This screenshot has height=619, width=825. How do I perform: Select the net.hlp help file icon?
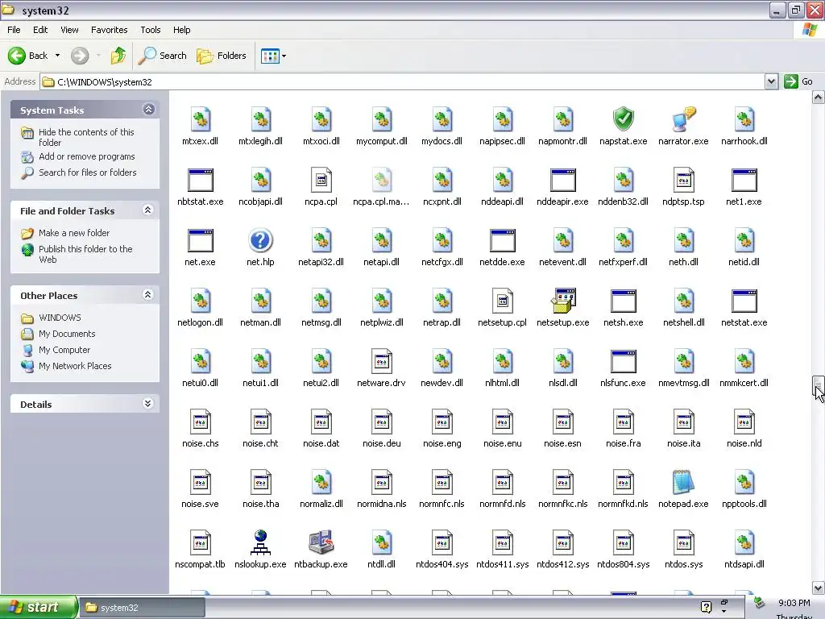click(260, 240)
